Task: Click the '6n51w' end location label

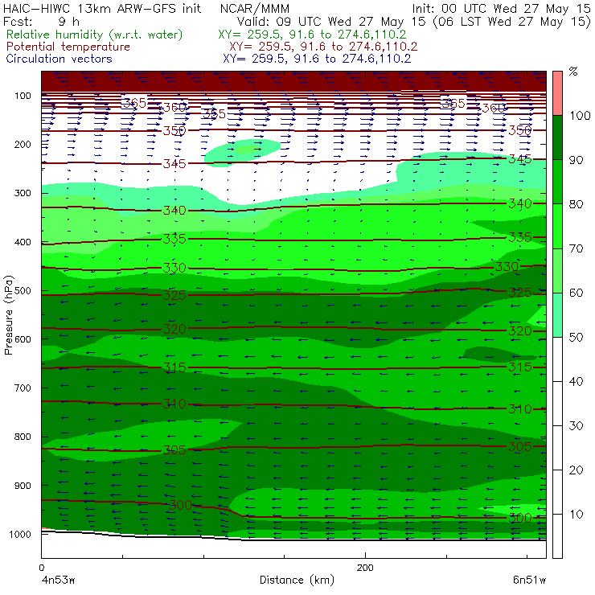Action: (529, 580)
